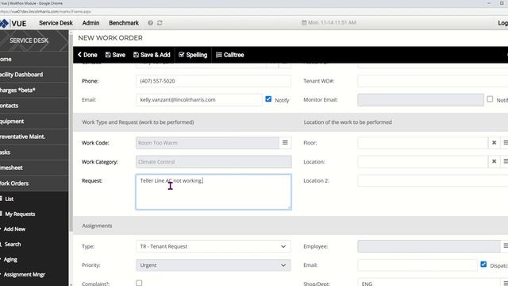
Task: Click the refresh icon in top navigation
Action: tap(160, 23)
